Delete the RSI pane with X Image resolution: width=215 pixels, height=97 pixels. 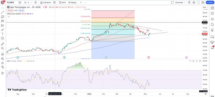(193, 61)
